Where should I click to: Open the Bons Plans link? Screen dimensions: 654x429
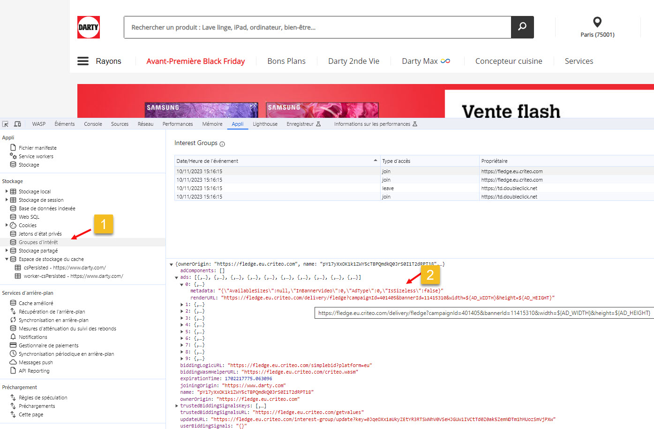[286, 61]
